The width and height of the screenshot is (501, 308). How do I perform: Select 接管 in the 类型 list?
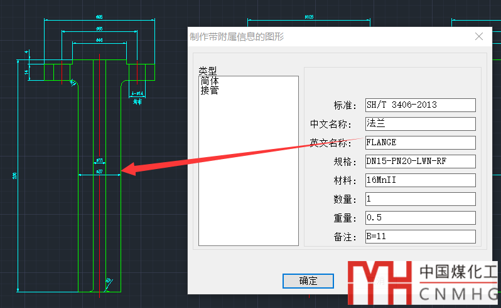210,90
